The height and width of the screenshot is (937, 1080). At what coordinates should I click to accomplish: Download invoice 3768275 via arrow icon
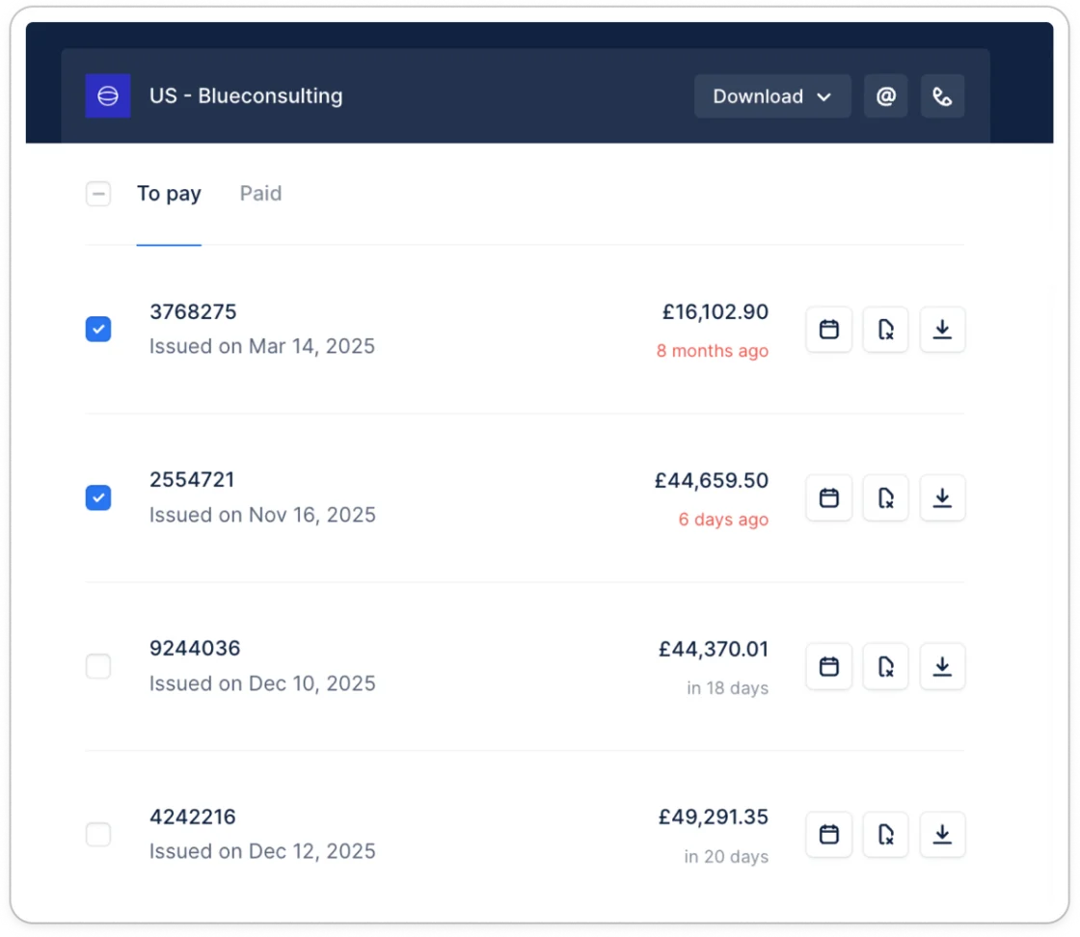[x=942, y=329]
